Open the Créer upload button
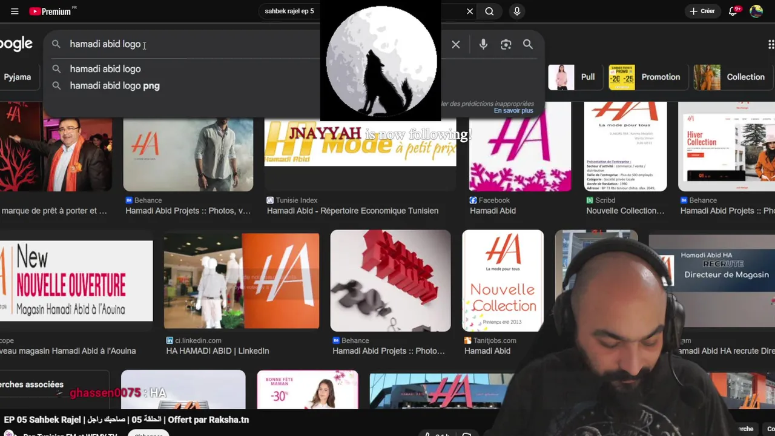Screen dimensions: 775x436 (702, 11)
